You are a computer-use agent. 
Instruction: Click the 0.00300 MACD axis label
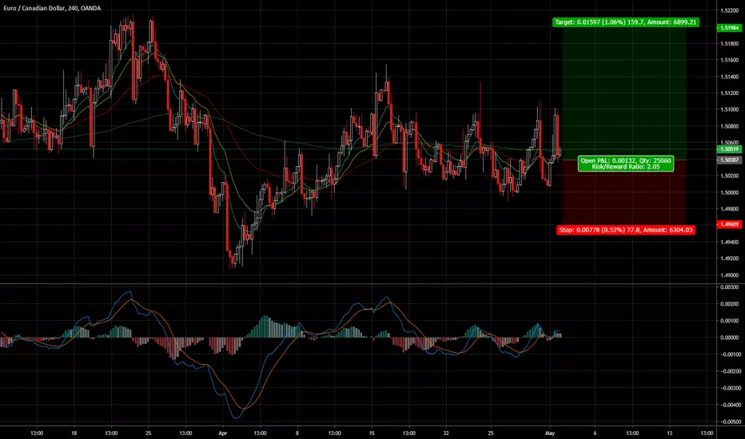[x=729, y=287]
